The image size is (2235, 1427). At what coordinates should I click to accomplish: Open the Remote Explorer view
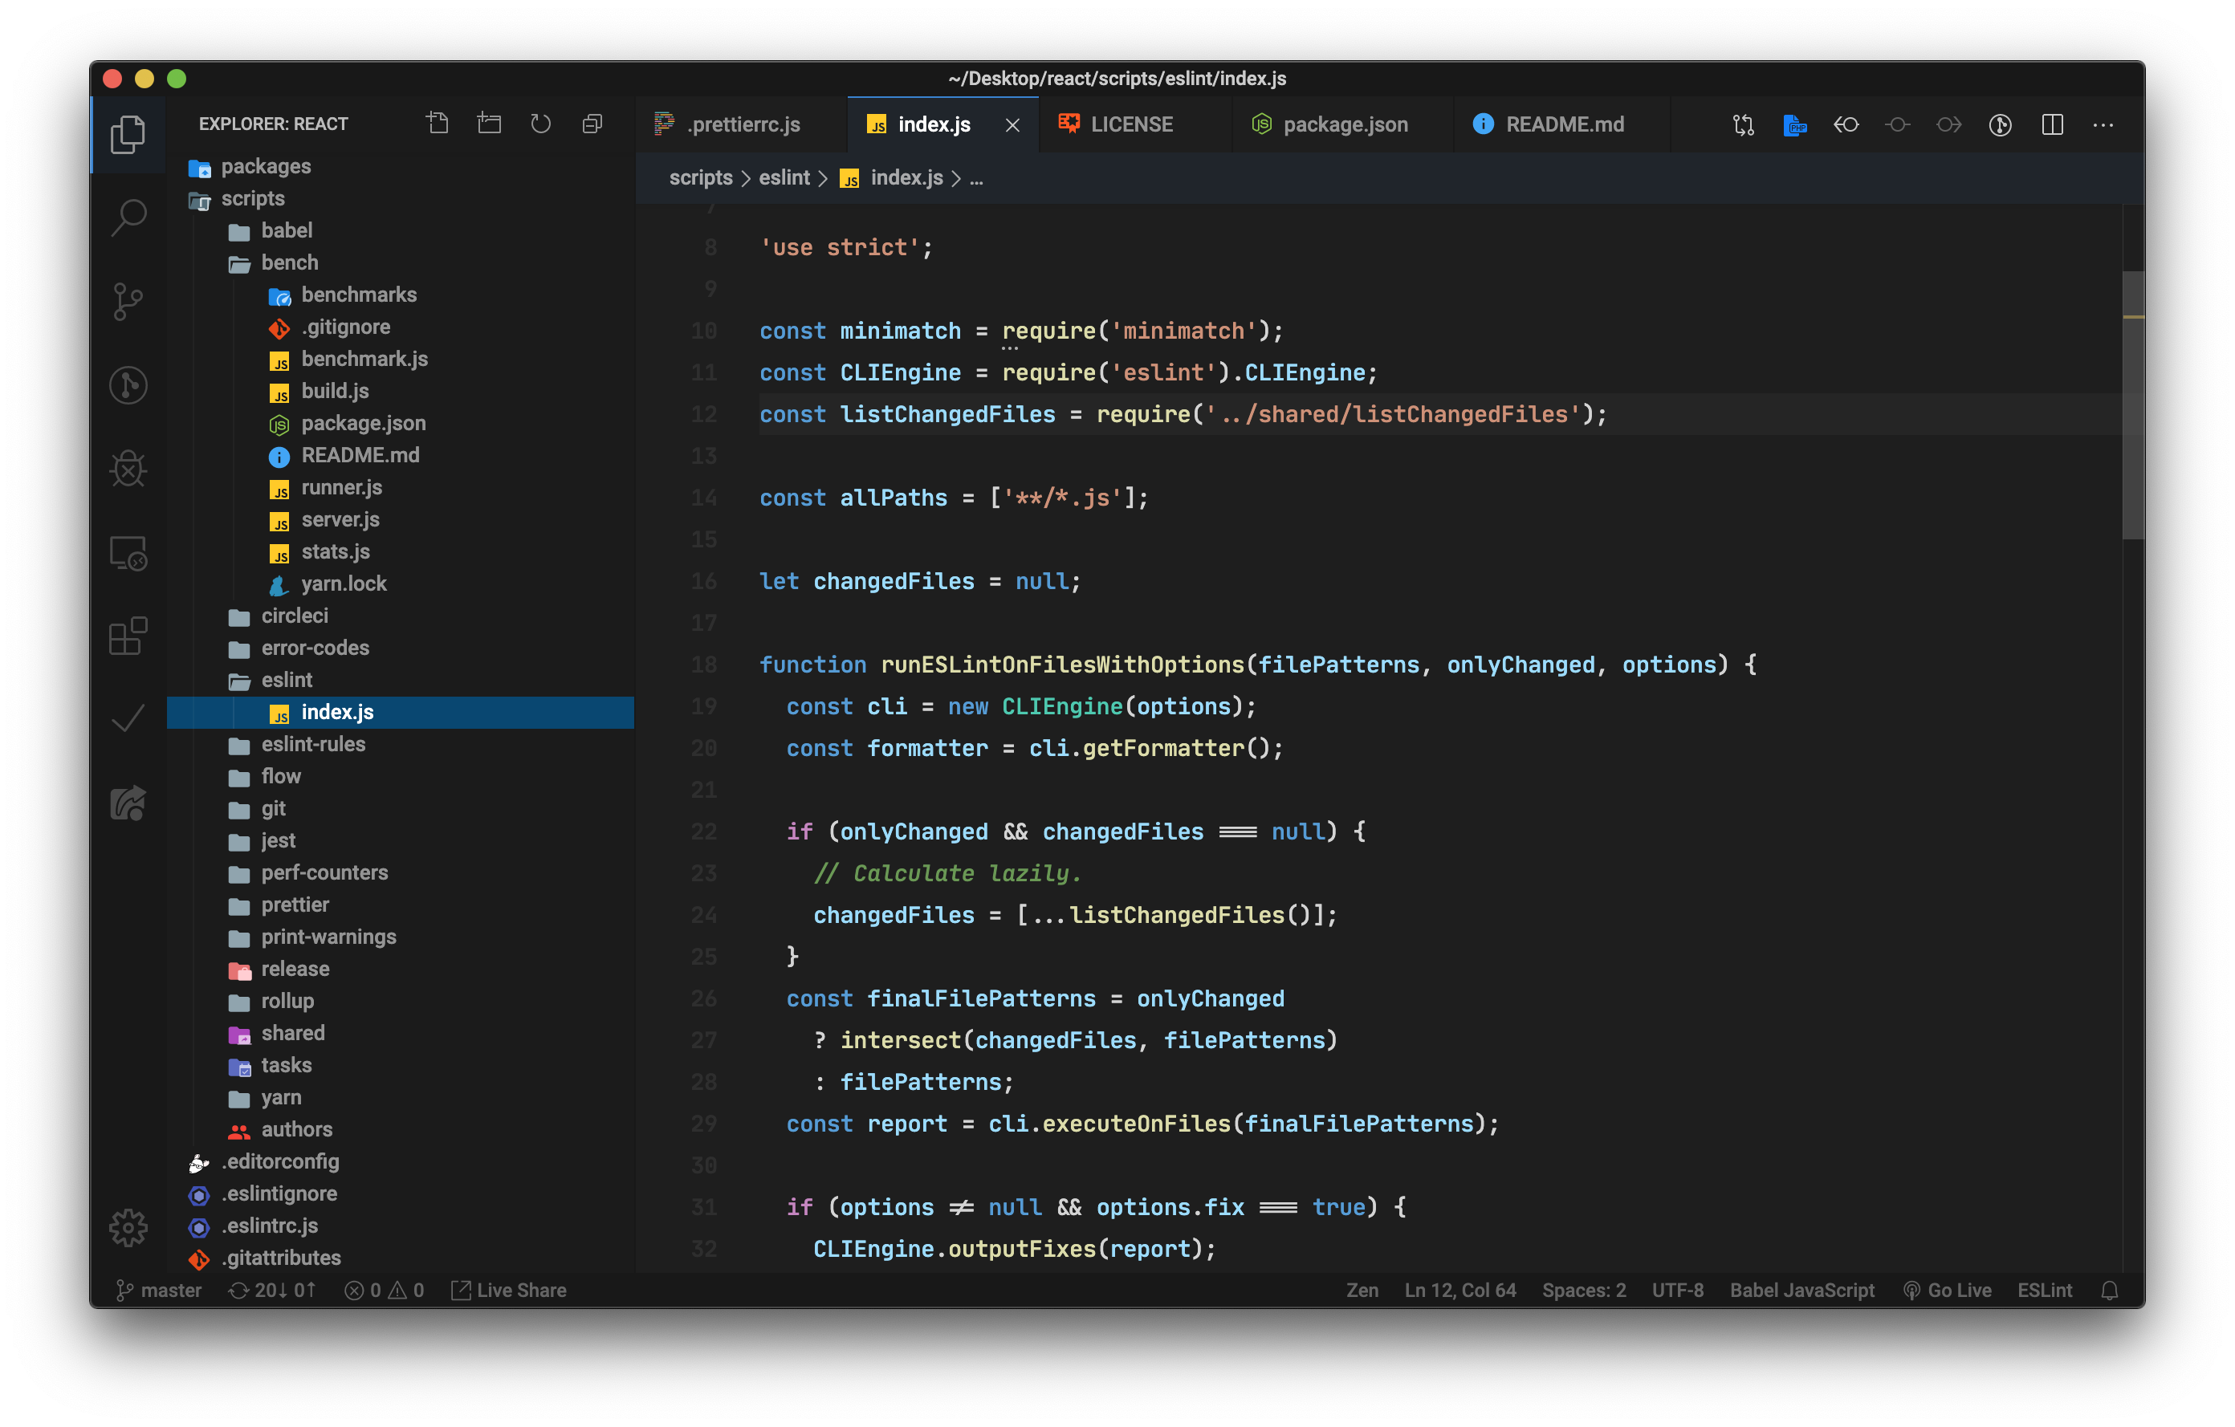(x=128, y=554)
